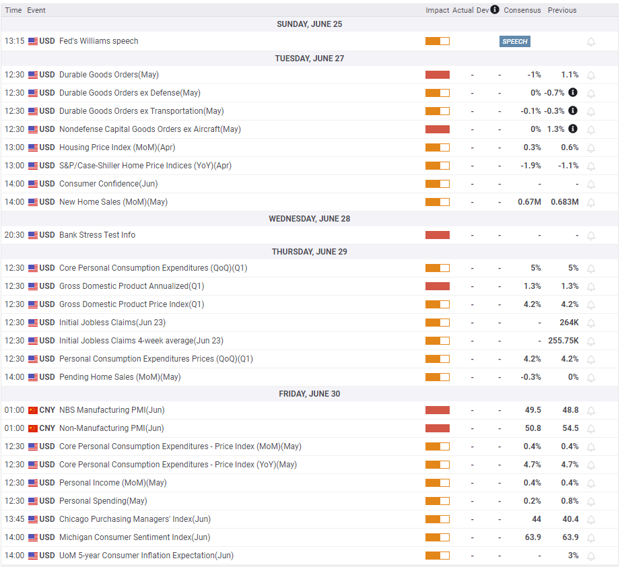The height and width of the screenshot is (567, 620).
Task: Click bell for Nondefense Capital Goods Orders
Action: point(591,130)
